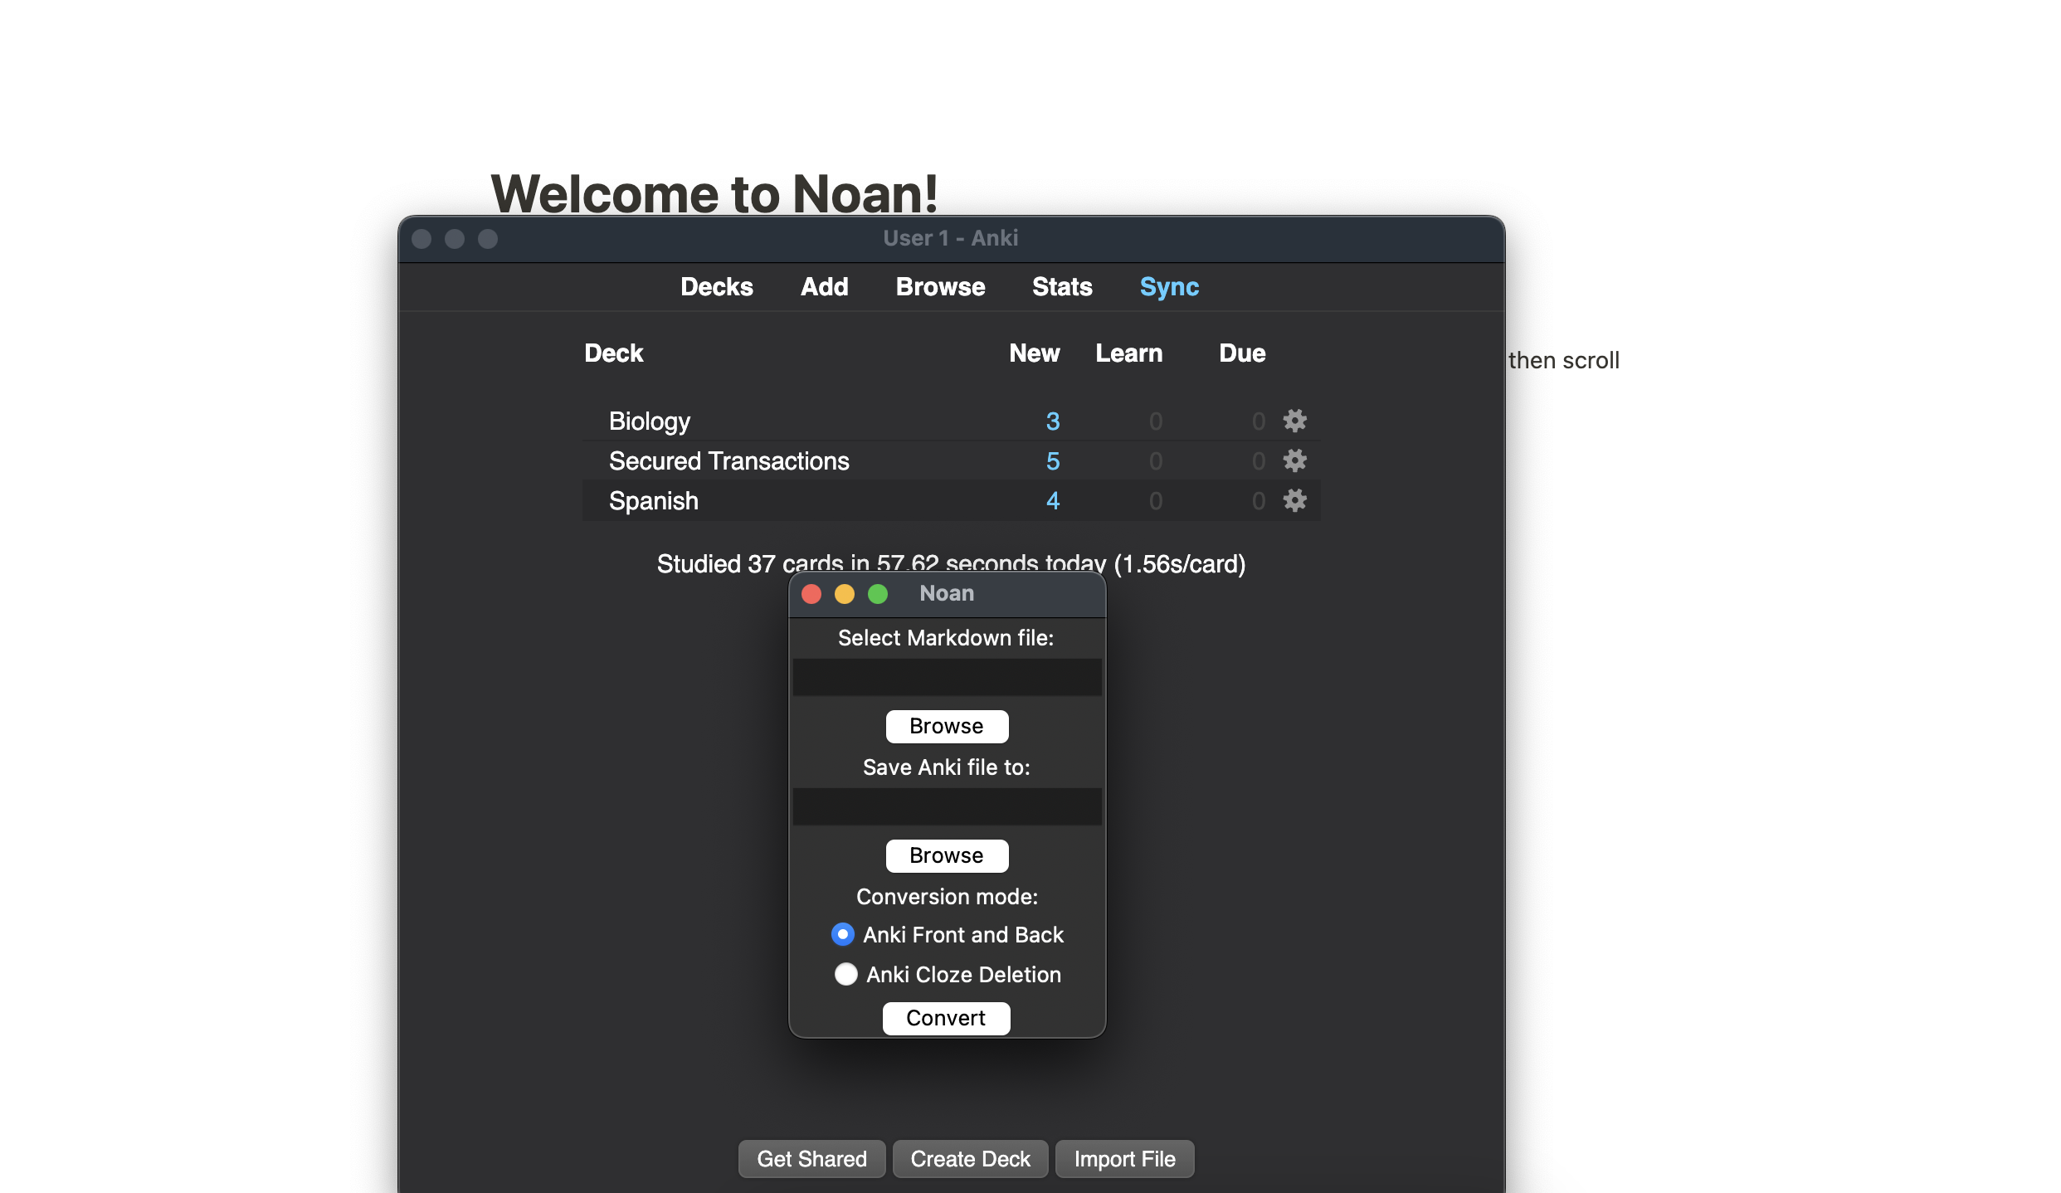
Task: Switch to the Decks tab
Action: click(716, 286)
